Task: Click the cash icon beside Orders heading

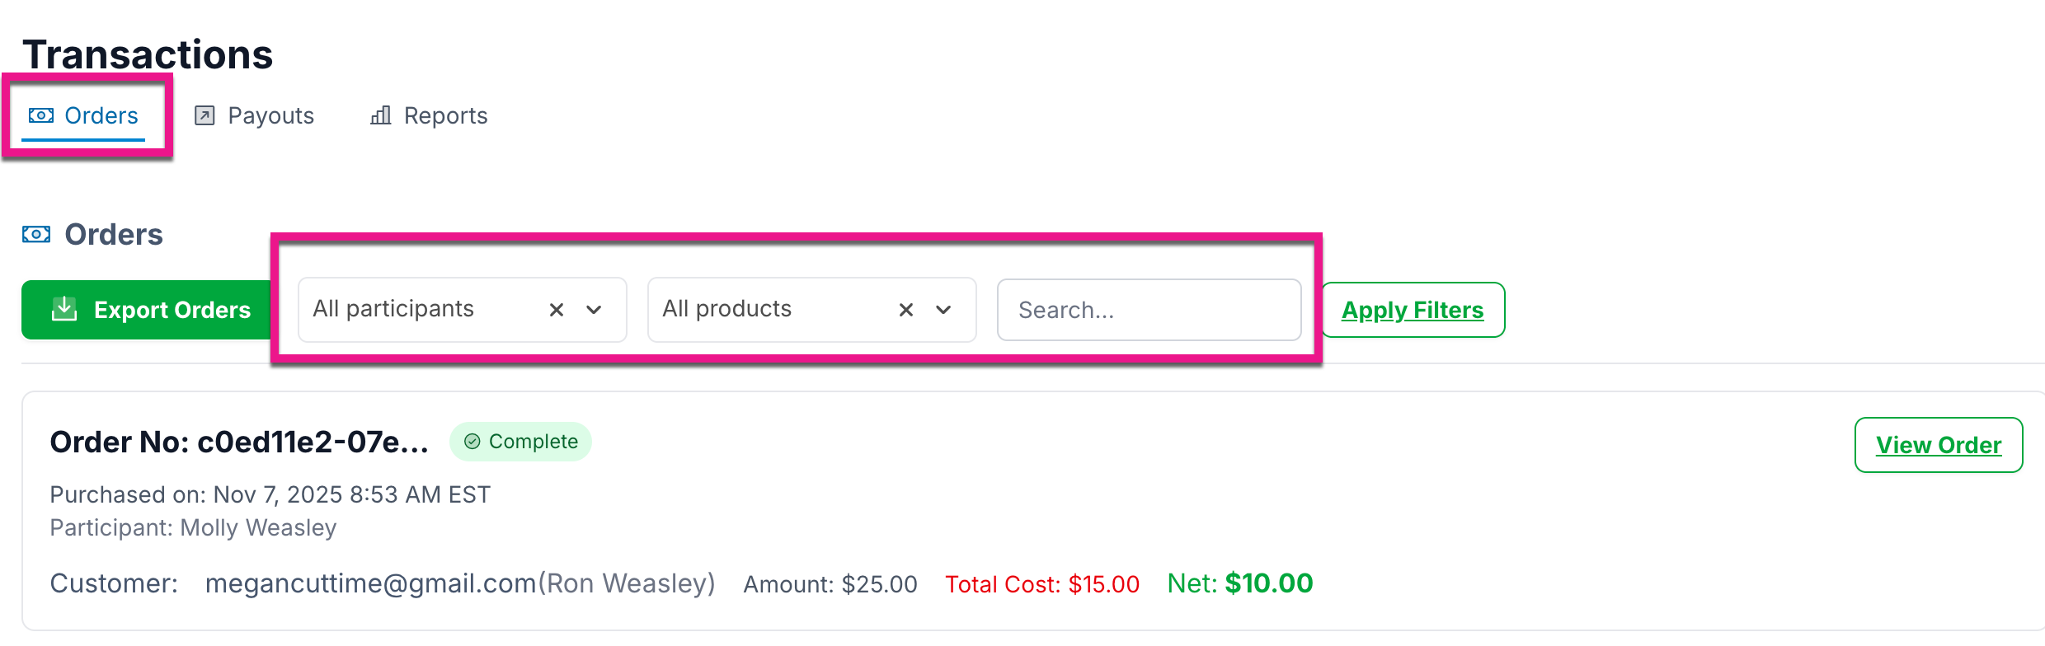Action: pos(36,234)
